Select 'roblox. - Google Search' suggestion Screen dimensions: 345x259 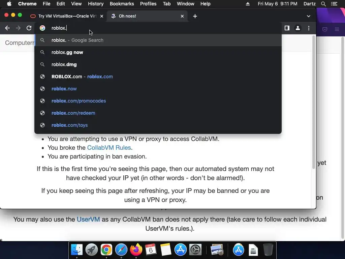[158, 40]
